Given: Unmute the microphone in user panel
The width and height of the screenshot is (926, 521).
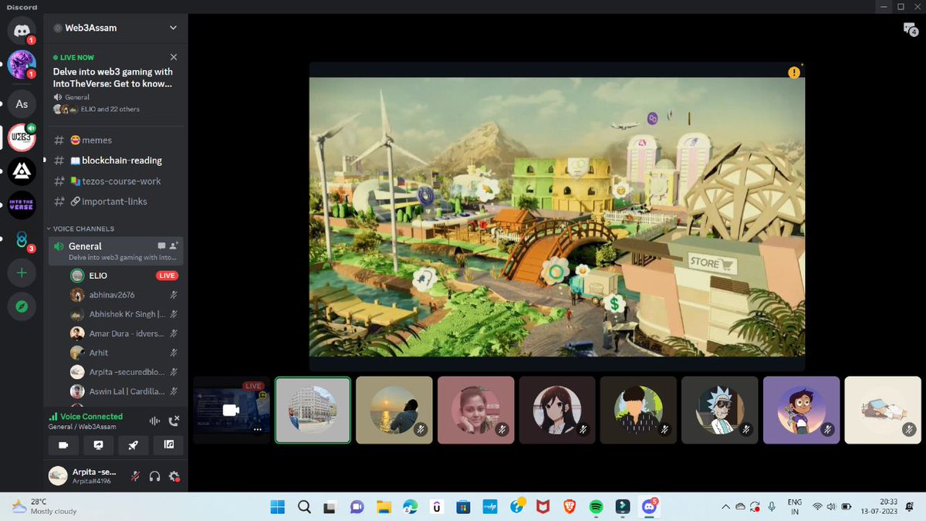Looking at the screenshot, I should (135, 476).
